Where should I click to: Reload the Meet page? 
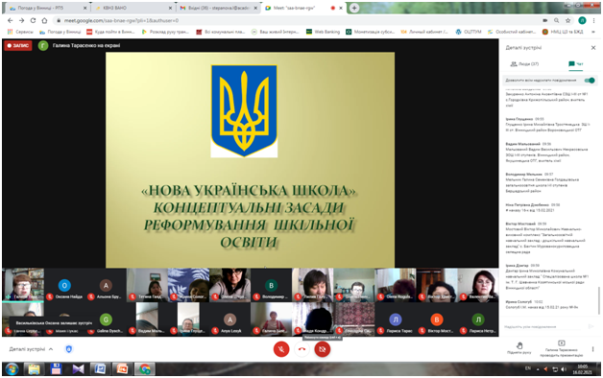coord(33,20)
